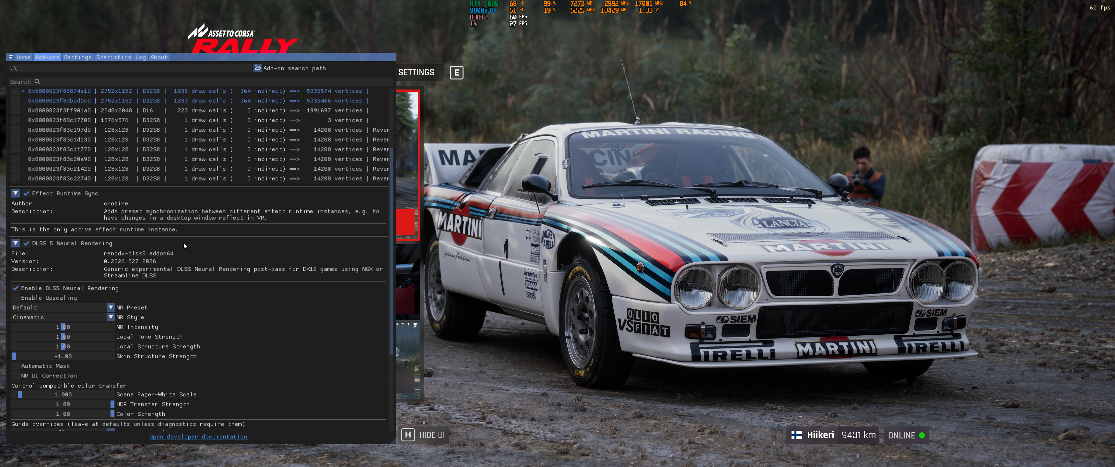Select the row 0x0000023f83c21420
1115x467 pixels.
(208, 169)
